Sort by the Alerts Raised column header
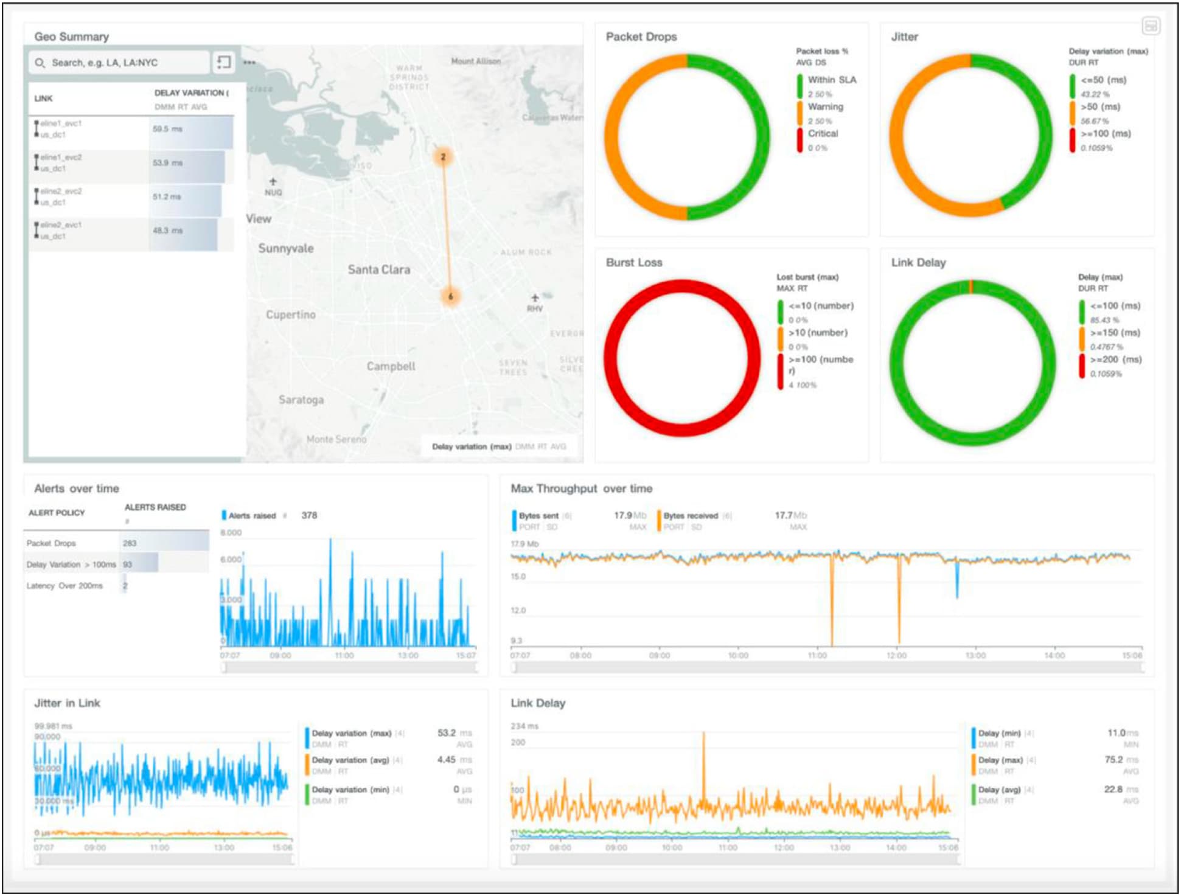Screen dimensions: 1181x896 point(155,507)
